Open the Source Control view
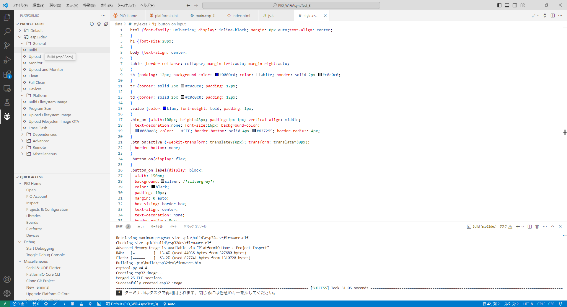Image resolution: width=567 pixels, height=307 pixels. click(x=7, y=45)
